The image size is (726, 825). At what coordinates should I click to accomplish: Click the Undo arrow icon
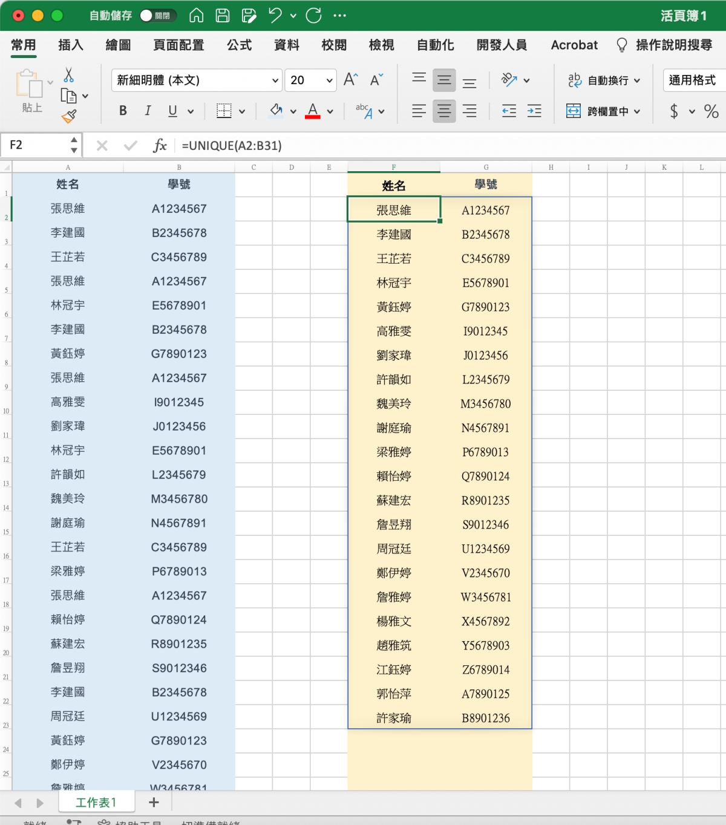(x=275, y=16)
